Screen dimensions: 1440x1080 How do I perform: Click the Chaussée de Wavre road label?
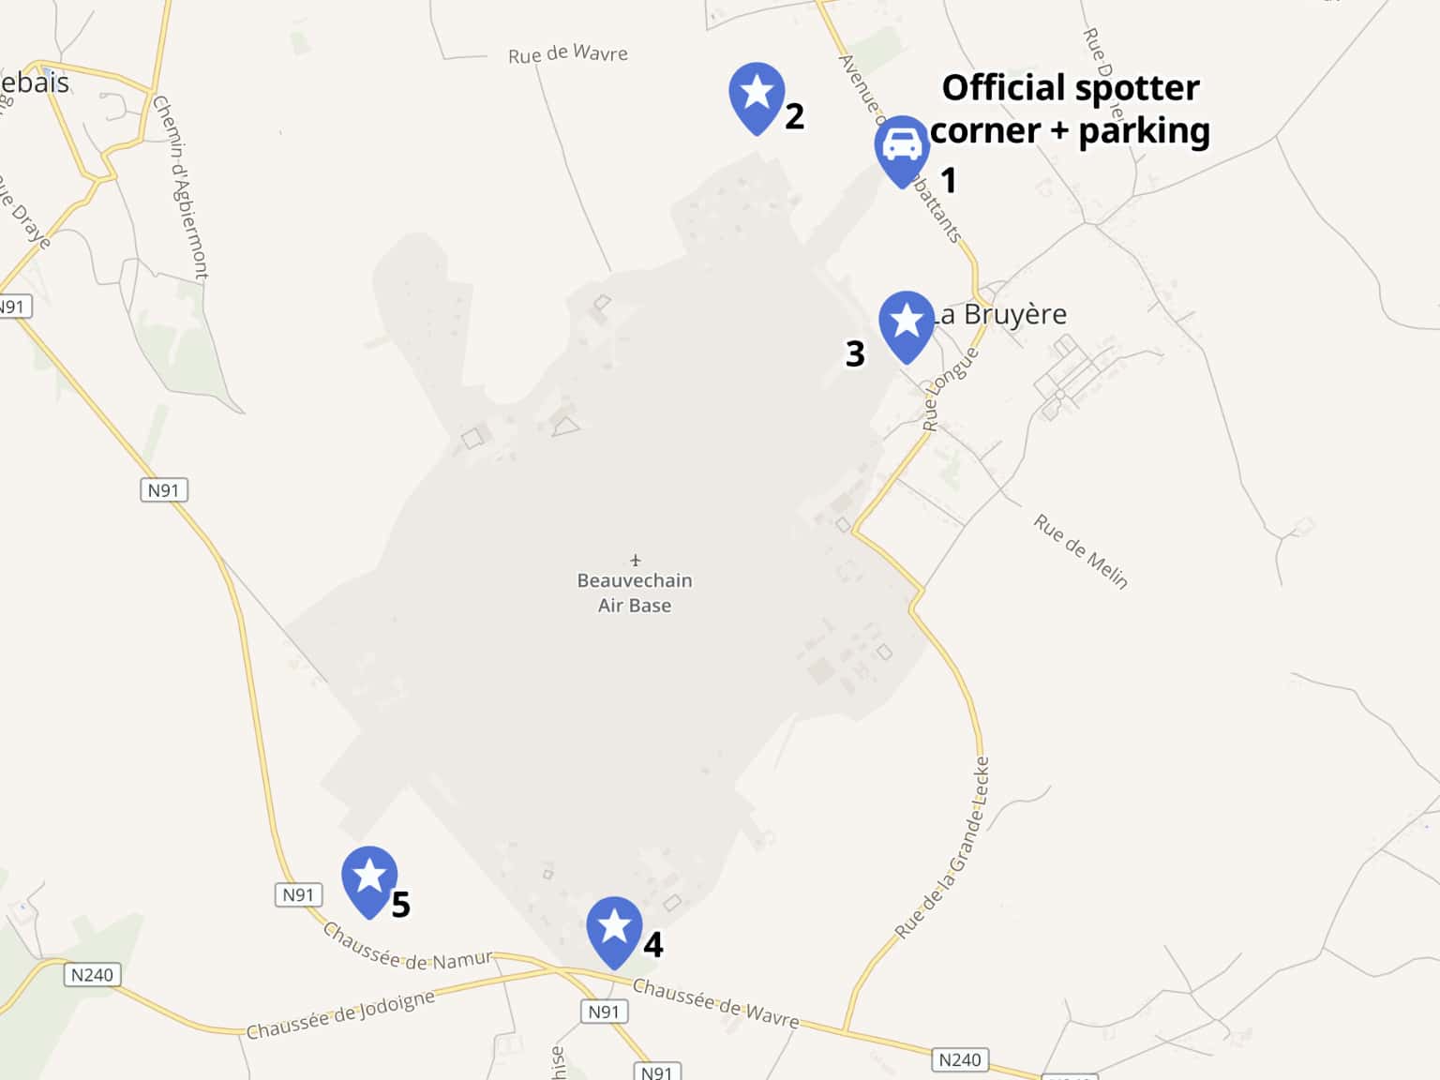tap(716, 1003)
